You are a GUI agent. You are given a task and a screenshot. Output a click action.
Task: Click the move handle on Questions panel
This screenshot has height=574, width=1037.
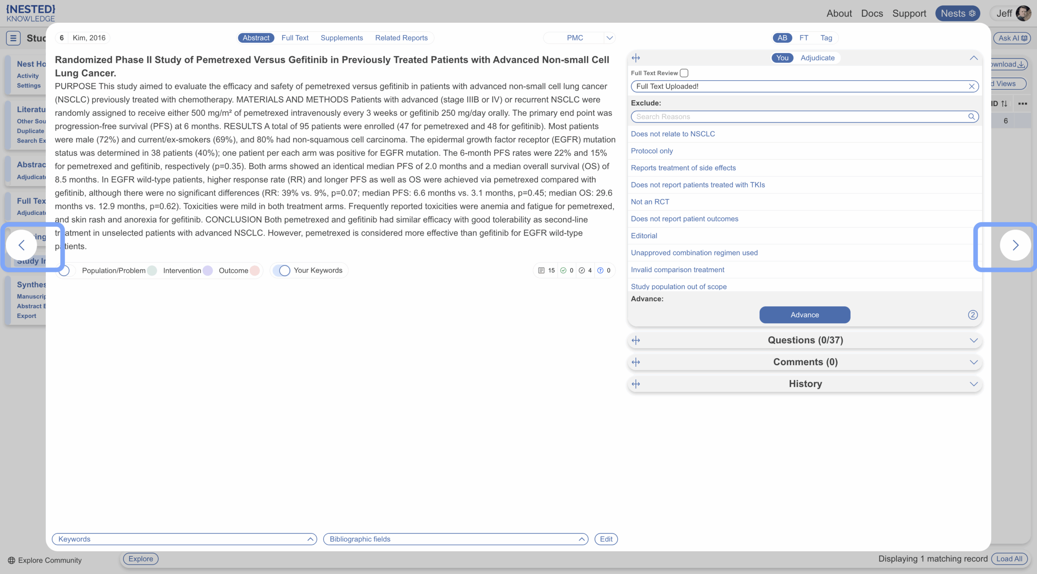pyautogui.click(x=636, y=340)
